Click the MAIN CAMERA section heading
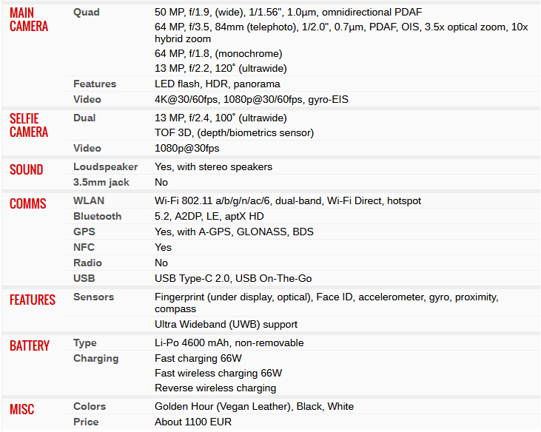 pos(29,19)
